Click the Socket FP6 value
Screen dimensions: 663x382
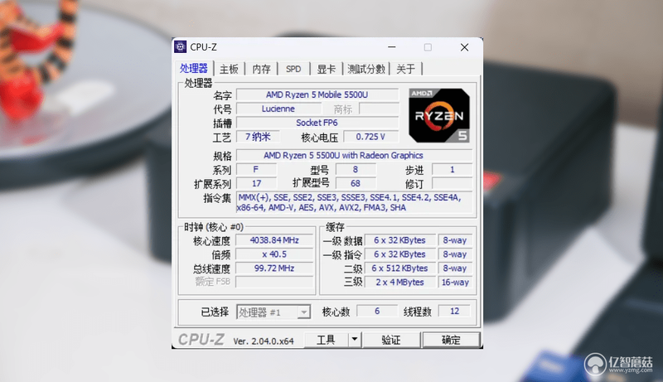[x=317, y=123]
